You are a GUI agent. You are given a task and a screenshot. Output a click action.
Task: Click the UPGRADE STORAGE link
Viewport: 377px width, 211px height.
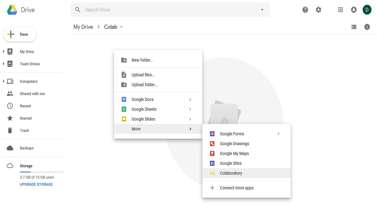(x=36, y=184)
